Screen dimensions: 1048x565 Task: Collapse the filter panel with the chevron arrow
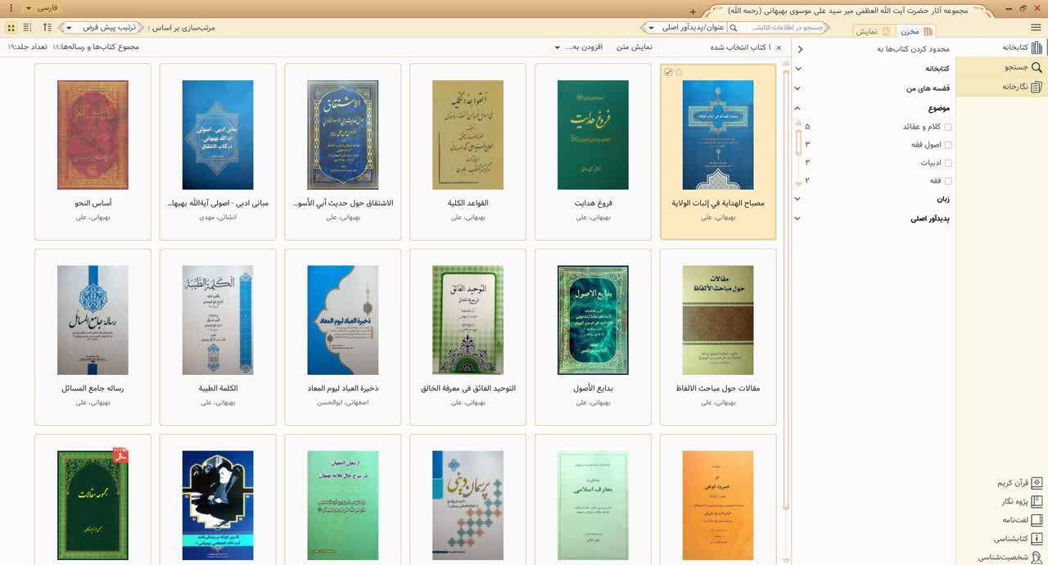(x=800, y=49)
